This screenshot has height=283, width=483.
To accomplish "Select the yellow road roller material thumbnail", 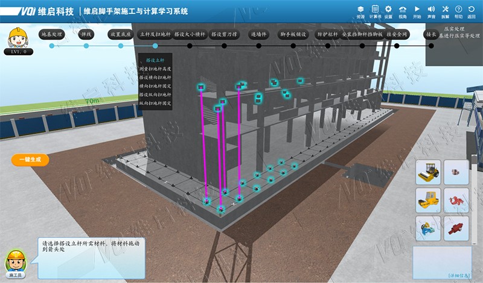I will coord(427,172).
